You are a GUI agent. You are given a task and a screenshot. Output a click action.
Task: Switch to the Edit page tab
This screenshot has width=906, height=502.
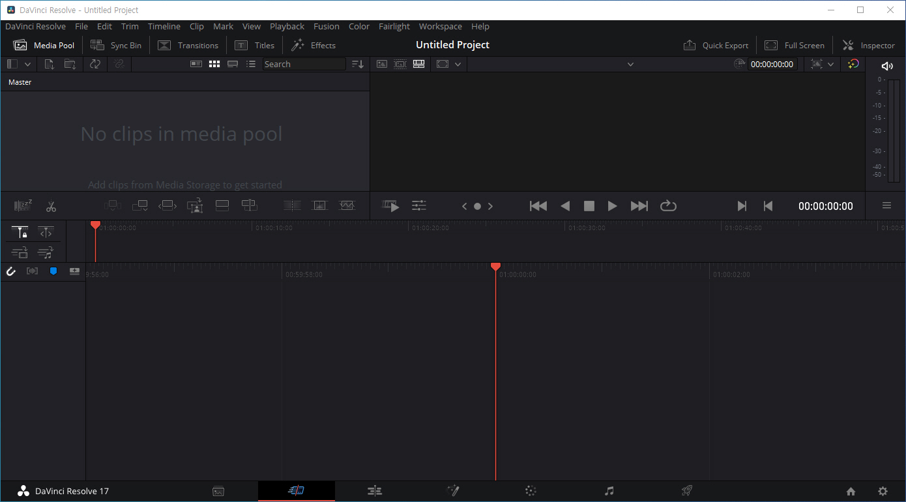[375, 491]
